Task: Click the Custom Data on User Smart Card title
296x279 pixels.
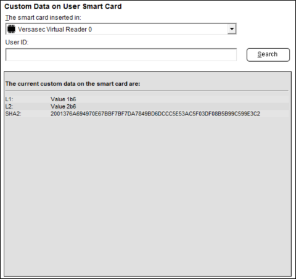Action: click(x=63, y=6)
